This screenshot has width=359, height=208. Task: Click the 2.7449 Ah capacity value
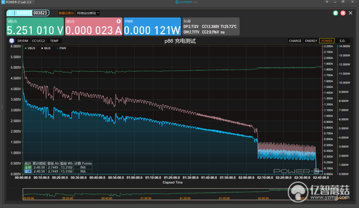(x=53, y=167)
